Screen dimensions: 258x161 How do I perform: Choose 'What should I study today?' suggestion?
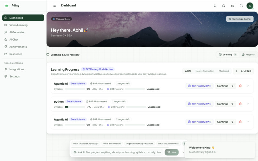pyautogui.click(x=86, y=143)
